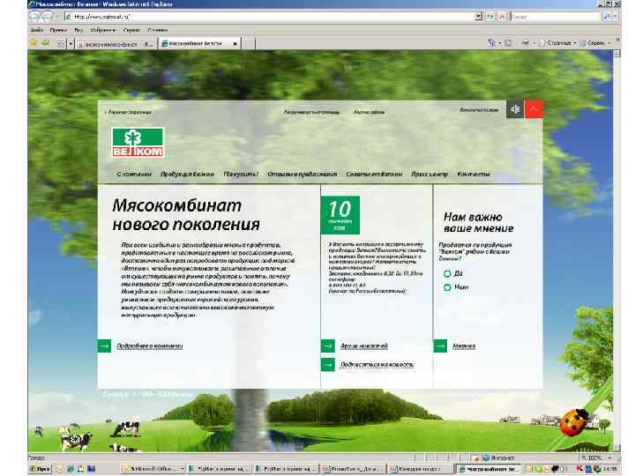This screenshot has height=476, width=635.
Task: Click the Add to Favorites icon
Action: click(x=45, y=43)
